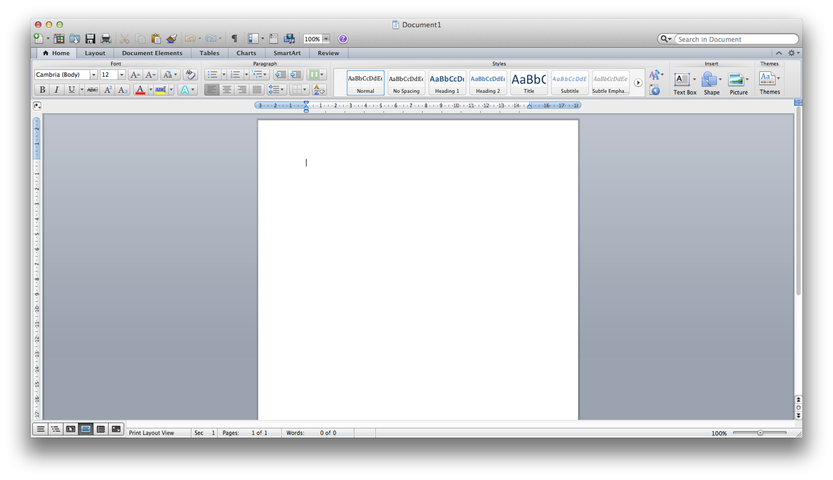Toggle Bold formatting
This screenshot has width=833, height=480.
[42, 90]
